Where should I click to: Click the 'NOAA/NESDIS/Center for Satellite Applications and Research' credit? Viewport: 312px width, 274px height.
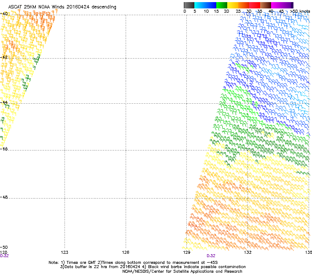coord(182,271)
